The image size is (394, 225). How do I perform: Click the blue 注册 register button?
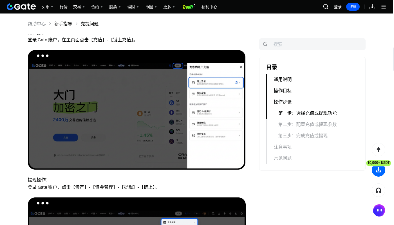pos(353,7)
